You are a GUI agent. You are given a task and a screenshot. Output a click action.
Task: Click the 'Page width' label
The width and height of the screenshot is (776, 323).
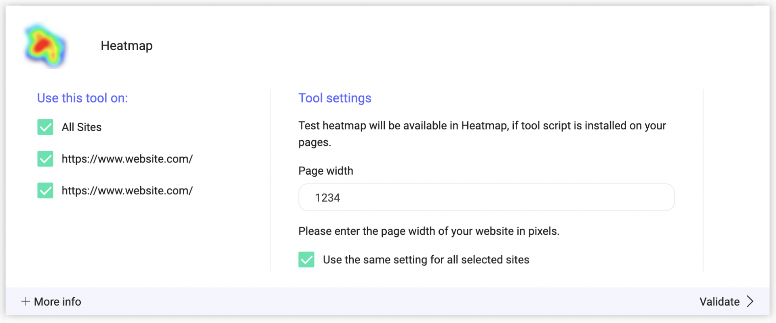tap(326, 171)
